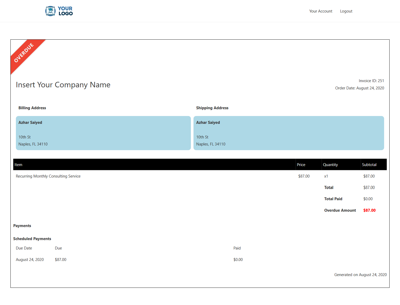The height and width of the screenshot is (305, 400).
Task: Select the Recurring Monthly Consulting Service item
Action: click(x=48, y=176)
